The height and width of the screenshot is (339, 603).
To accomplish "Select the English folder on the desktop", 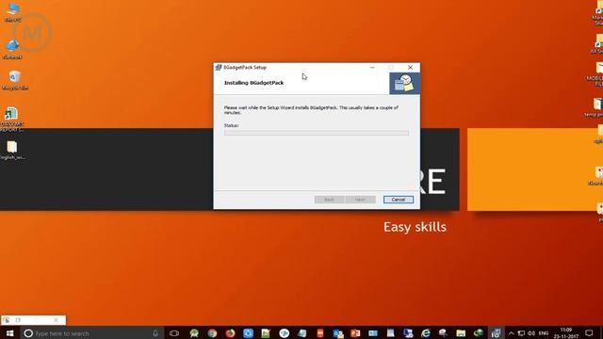I will tap(12, 151).
